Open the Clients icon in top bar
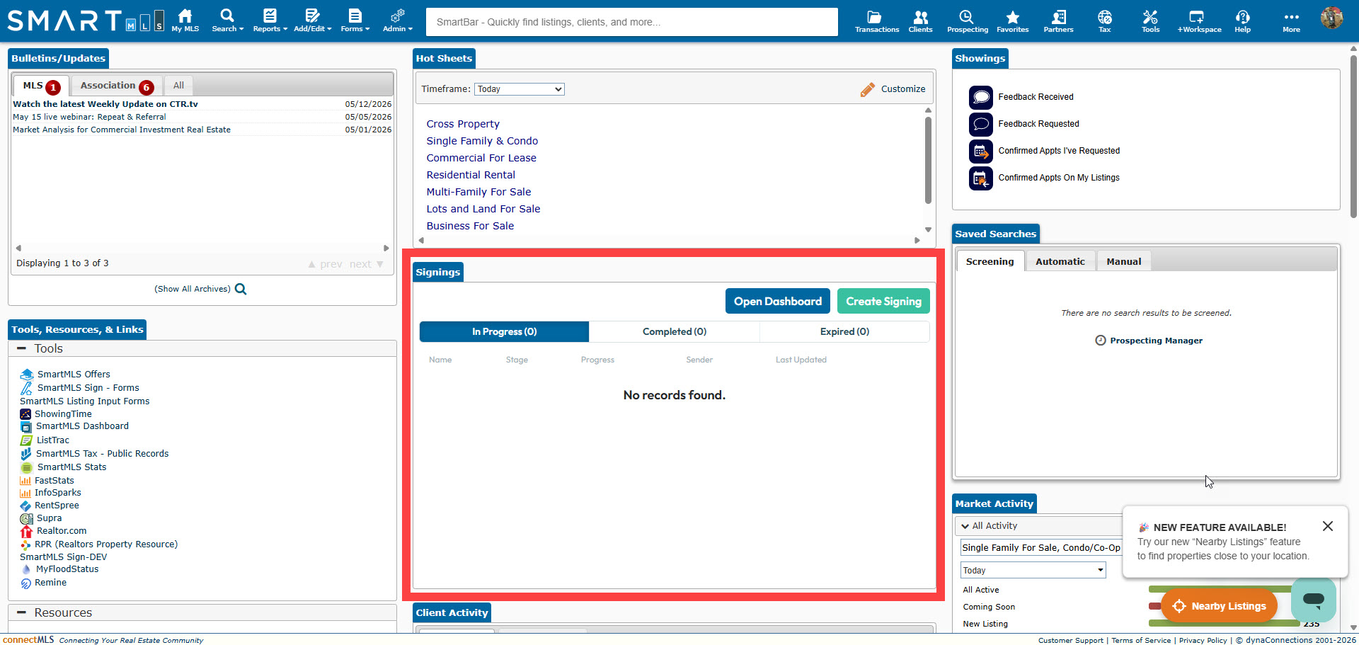The height and width of the screenshot is (645, 1359). point(920,21)
